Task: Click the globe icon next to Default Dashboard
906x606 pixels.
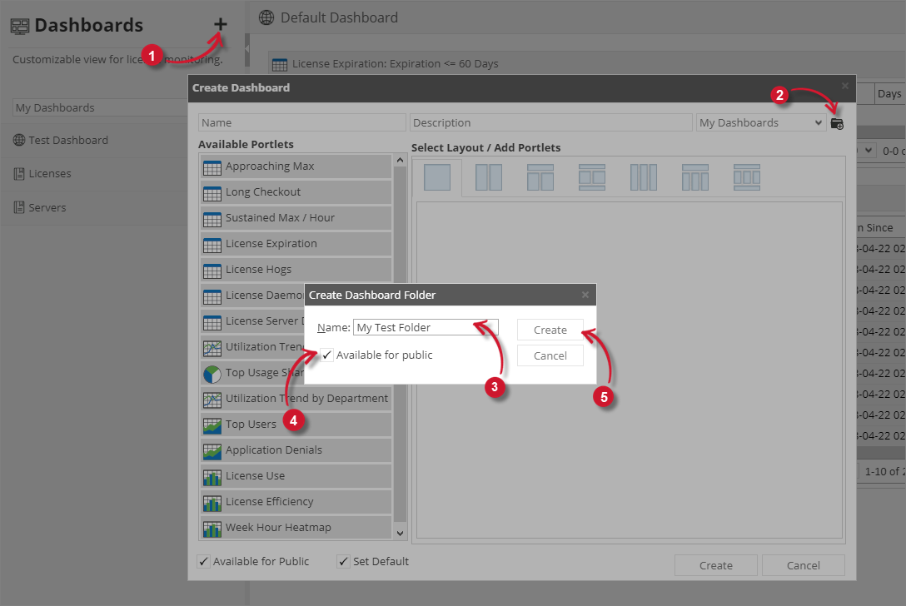Action: (266, 17)
